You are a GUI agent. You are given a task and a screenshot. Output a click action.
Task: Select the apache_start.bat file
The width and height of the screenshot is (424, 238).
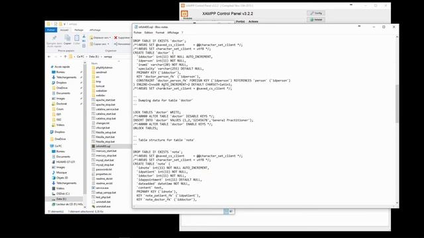tap(105, 100)
